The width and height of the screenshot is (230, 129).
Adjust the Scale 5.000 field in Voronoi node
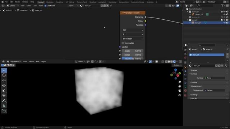click(x=133, y=51)
